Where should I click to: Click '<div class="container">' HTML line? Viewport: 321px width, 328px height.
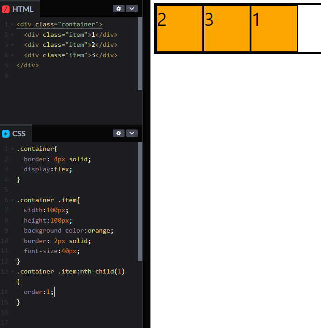click(60, 25)
